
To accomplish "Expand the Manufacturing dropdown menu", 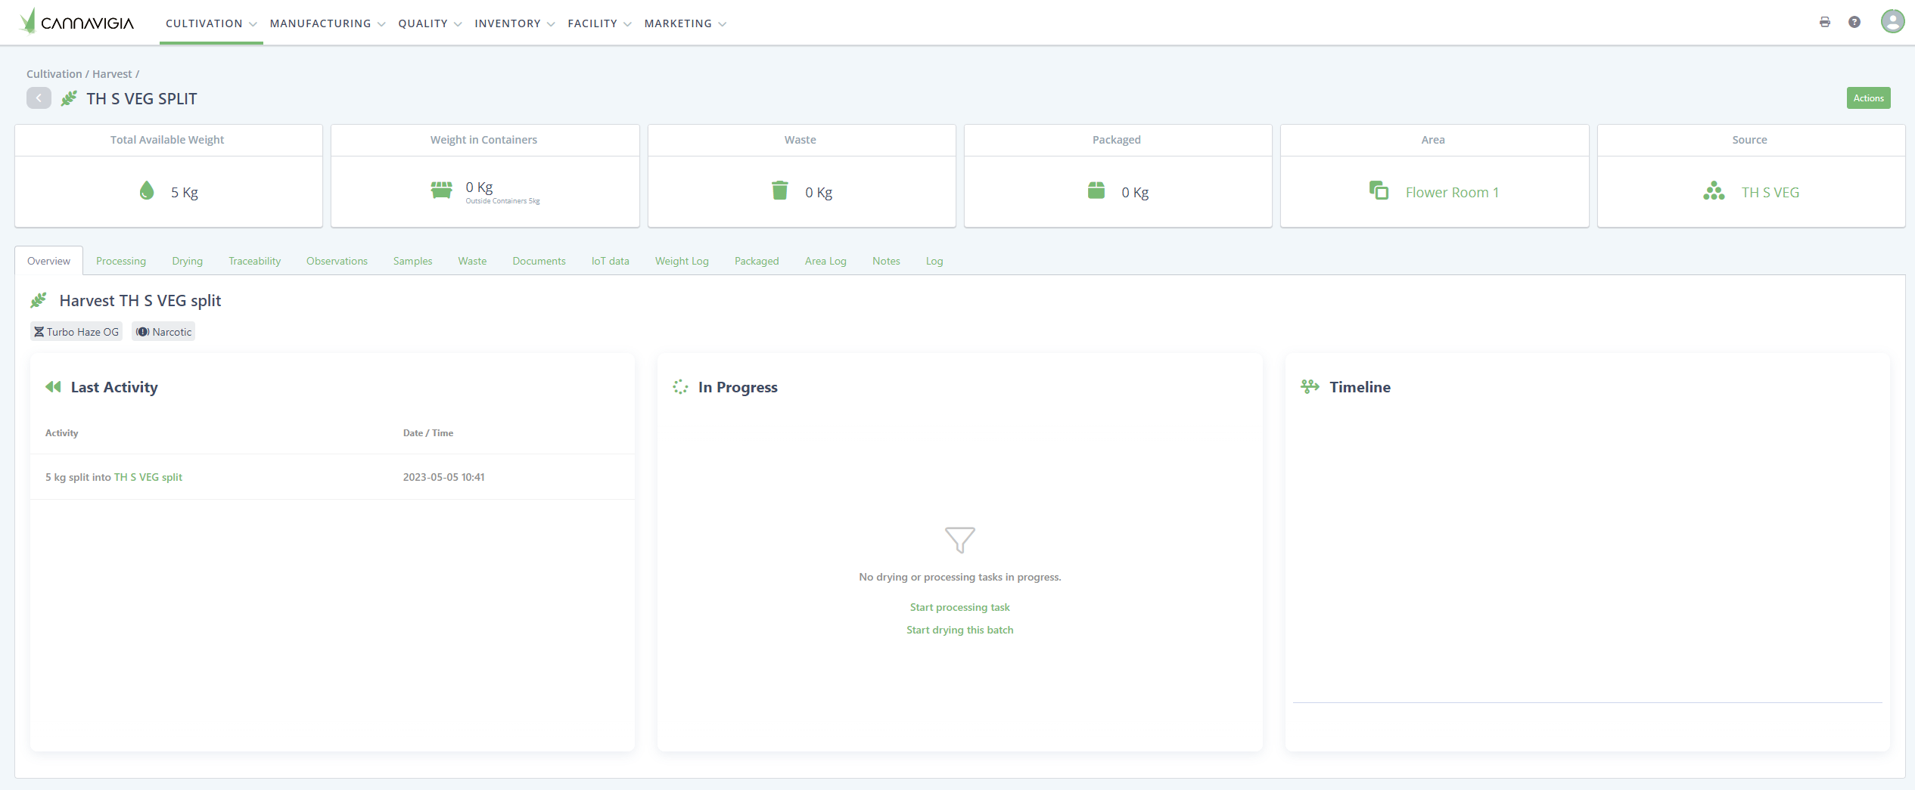I will (327, 23).
